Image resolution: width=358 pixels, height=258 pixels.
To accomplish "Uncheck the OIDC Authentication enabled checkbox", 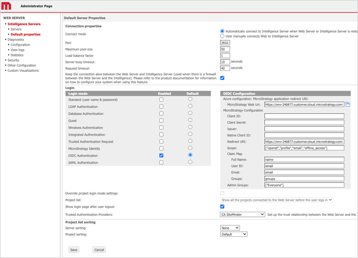I will [x=161, y=155].
